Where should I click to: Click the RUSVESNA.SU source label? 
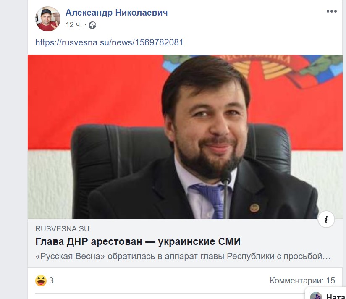62,229
